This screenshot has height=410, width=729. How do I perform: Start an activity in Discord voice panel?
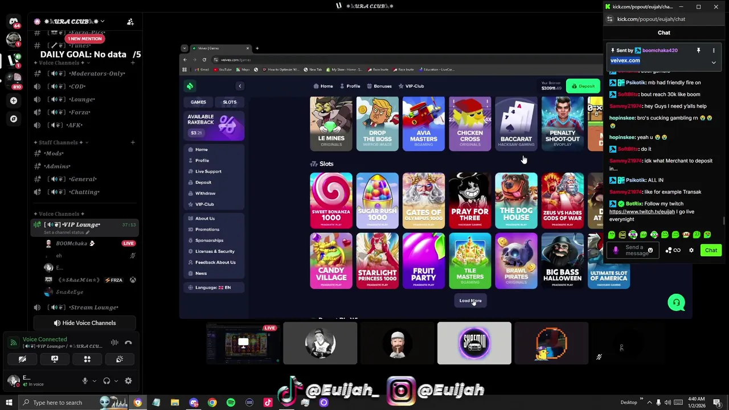click(x=87, y=359)
